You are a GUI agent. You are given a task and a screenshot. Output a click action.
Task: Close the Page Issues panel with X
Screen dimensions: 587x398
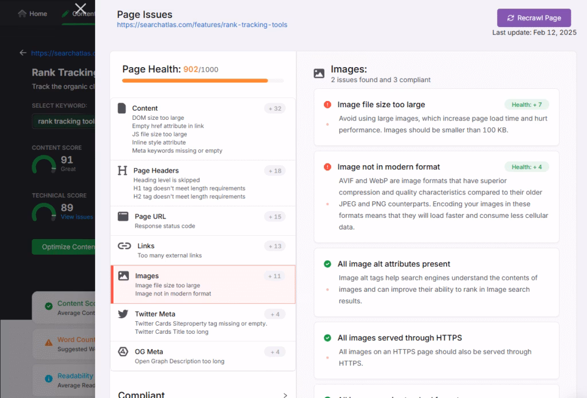click(80, 9)
